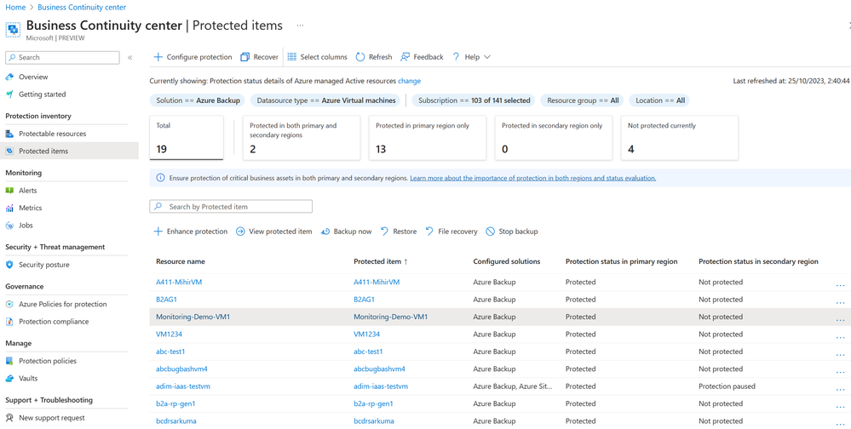Click the Search by Protected item field

tap(231, 207)
